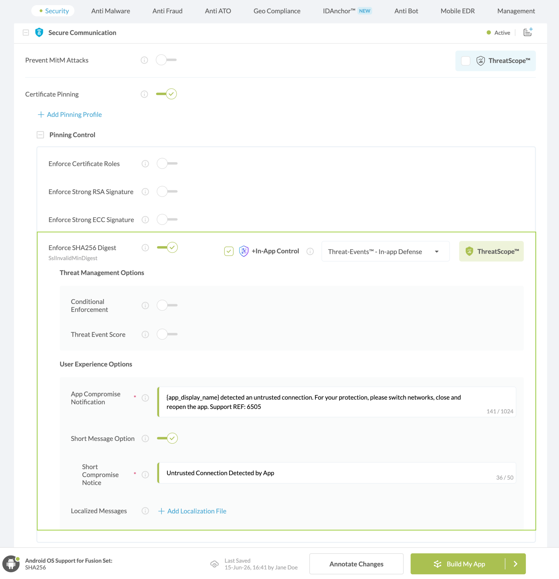The width and height of the screenshot is (559, 579).
Task: Switch to the Management tab
Action: (x=516, y=11)
